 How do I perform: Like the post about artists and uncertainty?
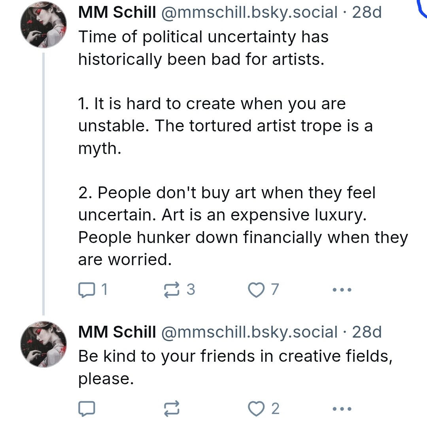(x=256, y=290)
